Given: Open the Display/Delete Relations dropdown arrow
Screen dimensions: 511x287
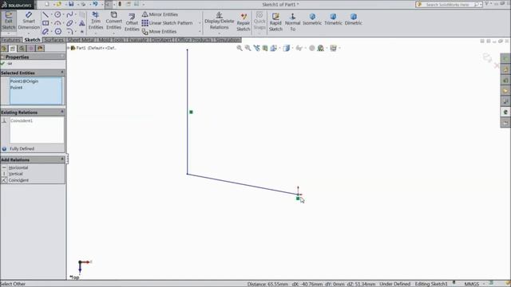Looking at the screenshot, I should pos(219,33).
